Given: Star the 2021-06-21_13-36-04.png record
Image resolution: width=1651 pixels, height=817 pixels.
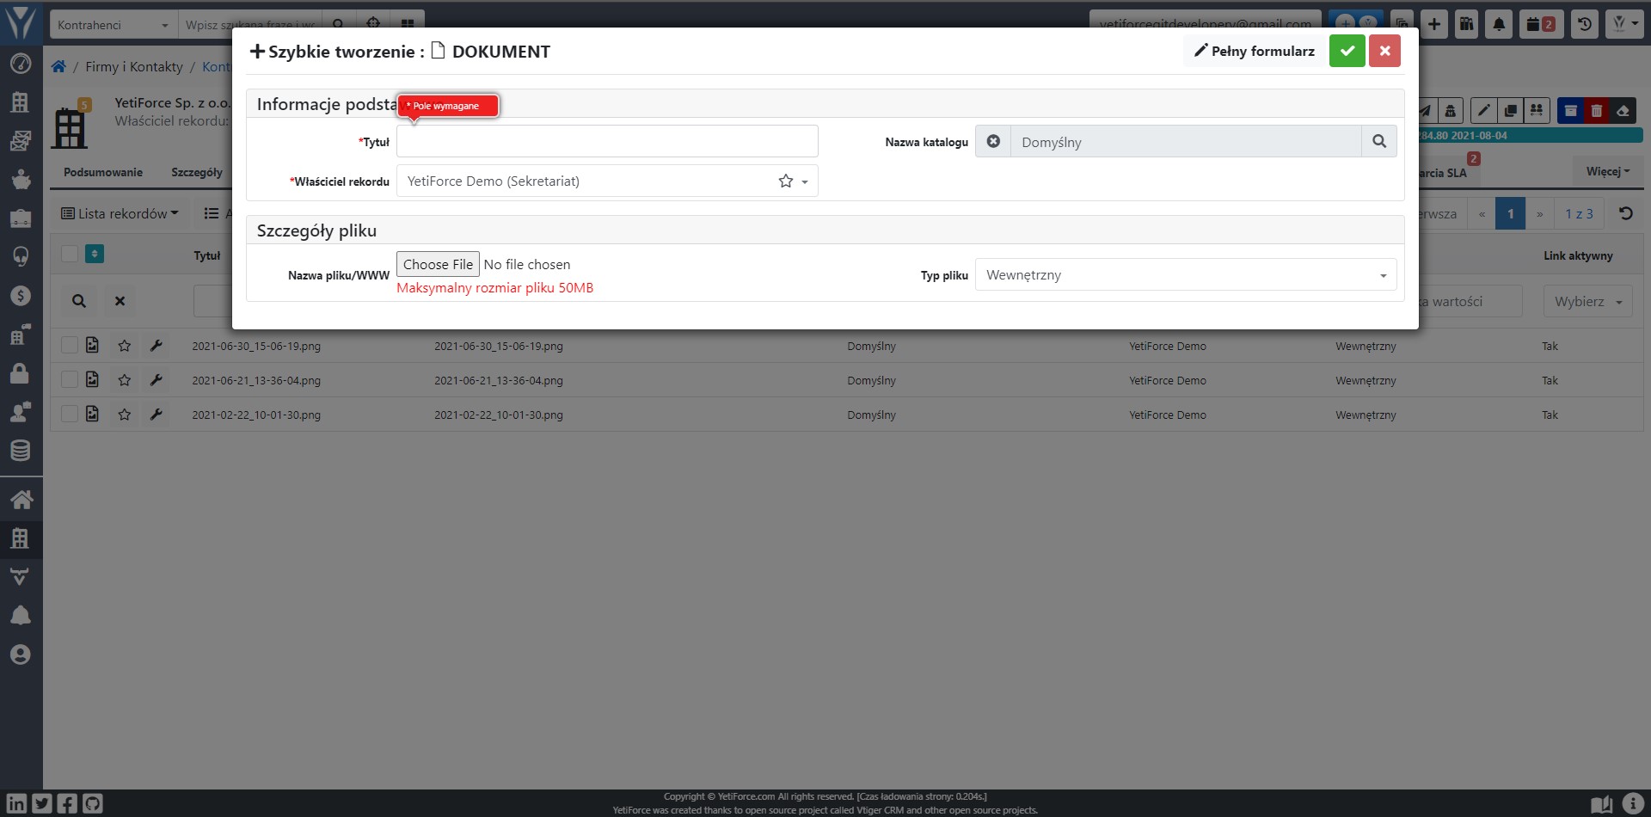Looking at the screenshot, I should (x=125, y=380).
